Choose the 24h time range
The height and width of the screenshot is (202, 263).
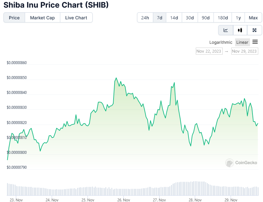tap(145, 18)
